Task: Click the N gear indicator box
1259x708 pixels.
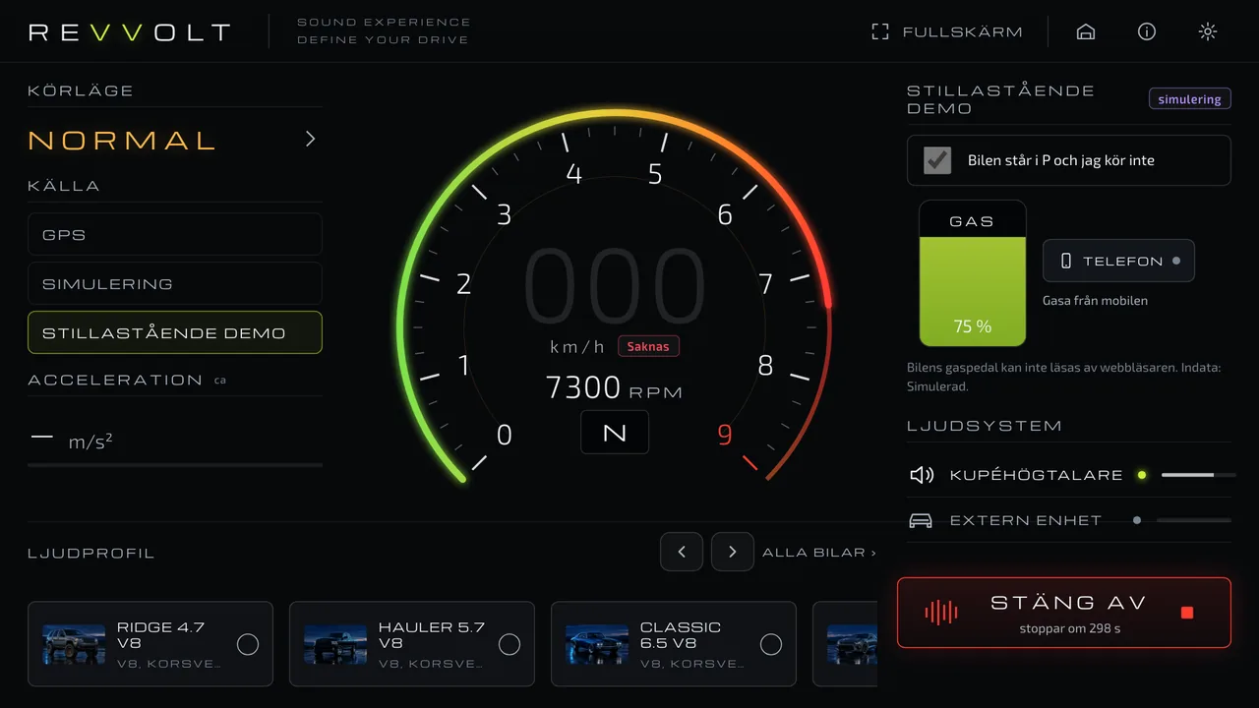Action: point(615,433)
